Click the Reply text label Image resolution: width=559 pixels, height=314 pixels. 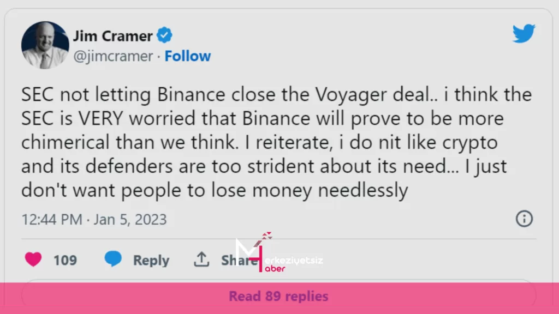[x=150, y=260]
